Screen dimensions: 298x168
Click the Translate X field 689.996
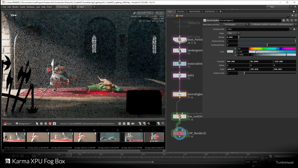[238, 61]
